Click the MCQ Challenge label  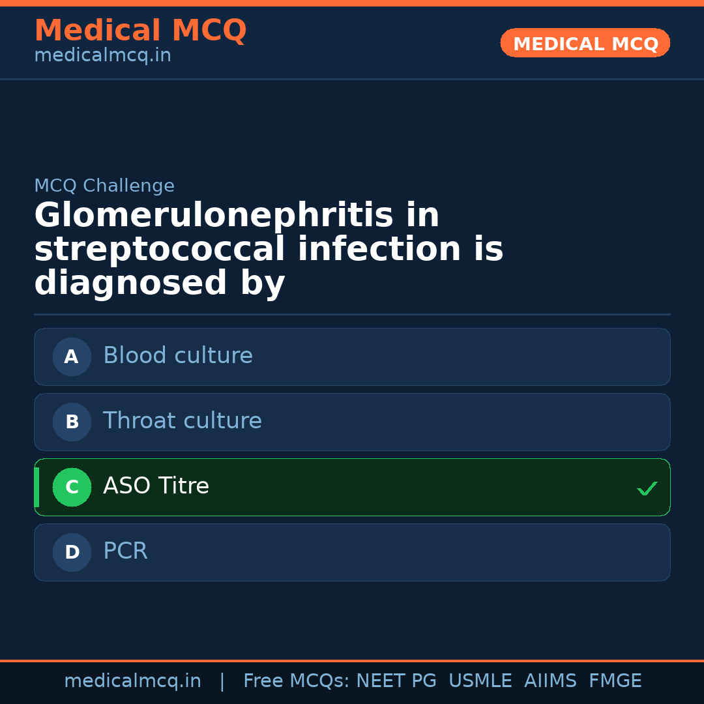tap(104, 186)
